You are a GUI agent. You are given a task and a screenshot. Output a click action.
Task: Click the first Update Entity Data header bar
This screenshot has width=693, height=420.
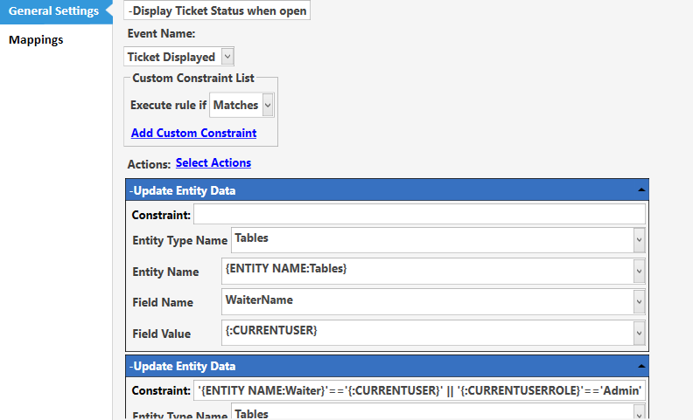pyautogui.click(x=387, y=190)
